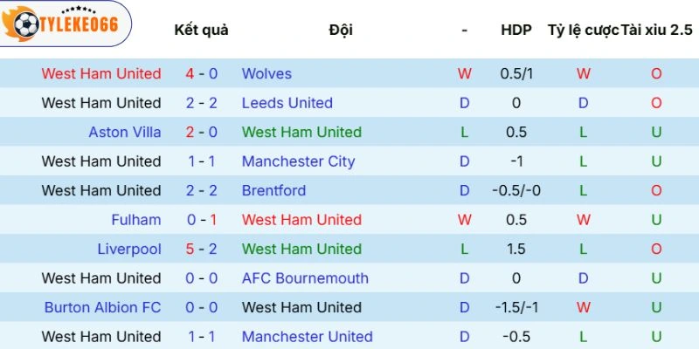Click the Tỷ lệ cược column header

tap(583, 30)
